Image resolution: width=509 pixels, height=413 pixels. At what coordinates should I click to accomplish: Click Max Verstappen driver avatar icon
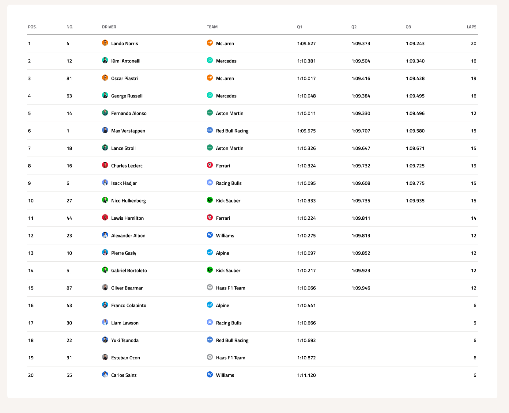(105, 130)
